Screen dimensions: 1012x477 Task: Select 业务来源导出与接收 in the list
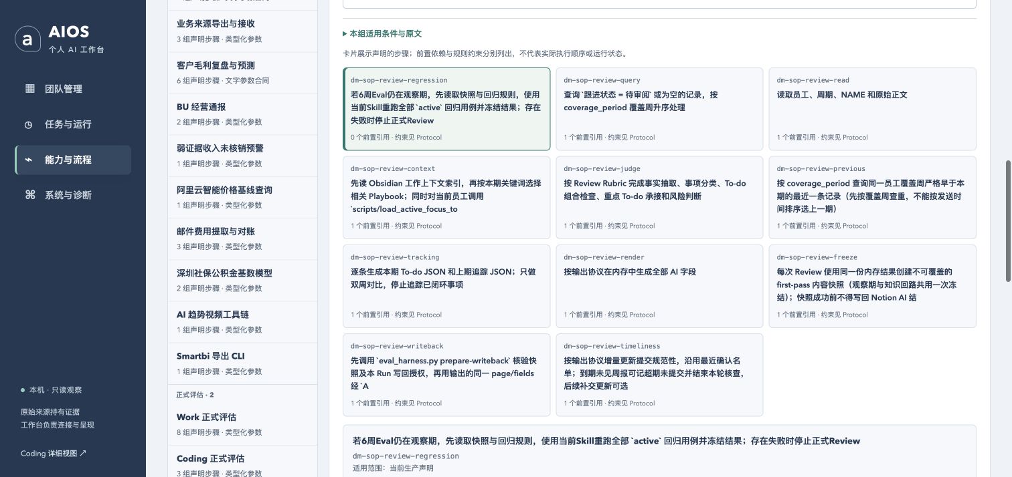tap(242, 31)
